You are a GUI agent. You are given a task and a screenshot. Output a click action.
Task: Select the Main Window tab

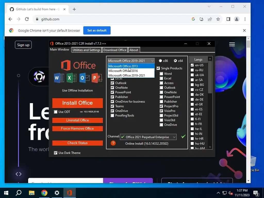[x=60, y=49]
